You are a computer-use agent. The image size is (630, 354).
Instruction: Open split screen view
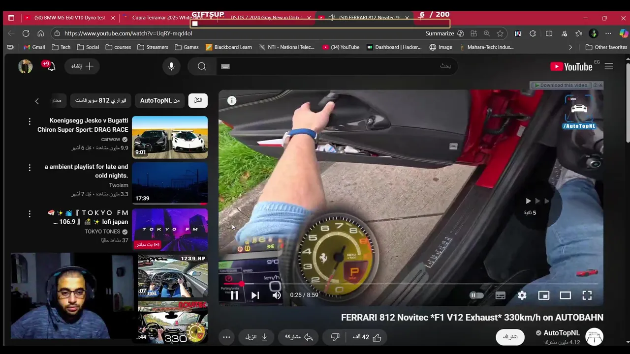pos(549,33)
